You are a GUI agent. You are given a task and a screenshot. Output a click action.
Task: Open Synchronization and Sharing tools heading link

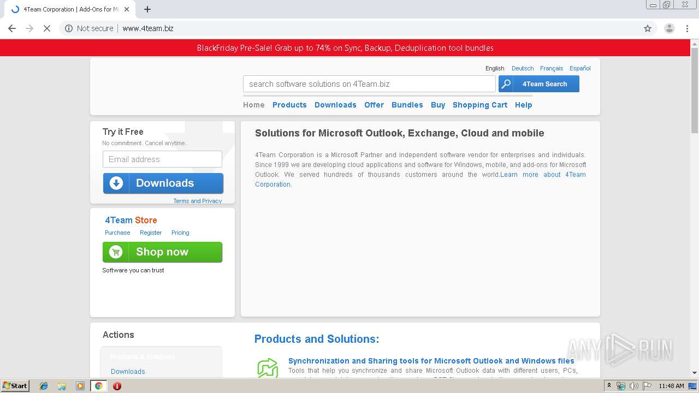point(431,361)
